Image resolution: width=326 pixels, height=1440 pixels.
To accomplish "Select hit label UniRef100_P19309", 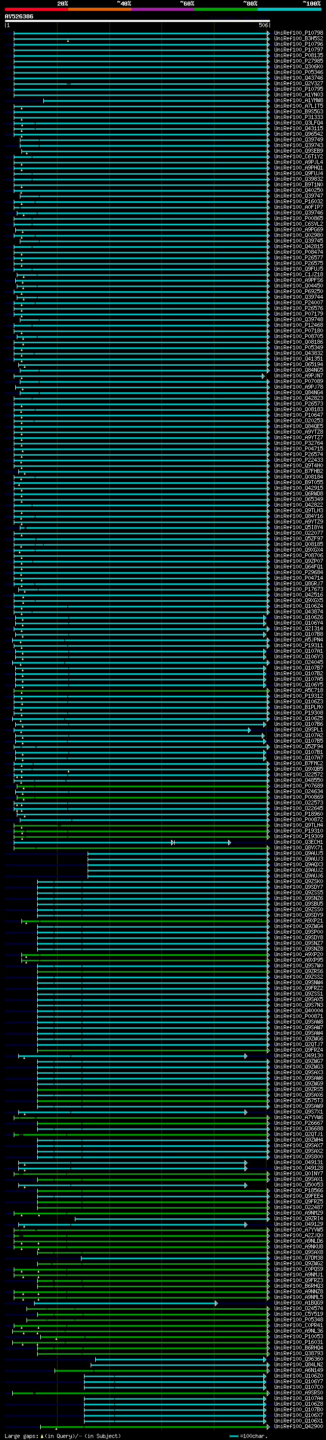I will (298, 836).
